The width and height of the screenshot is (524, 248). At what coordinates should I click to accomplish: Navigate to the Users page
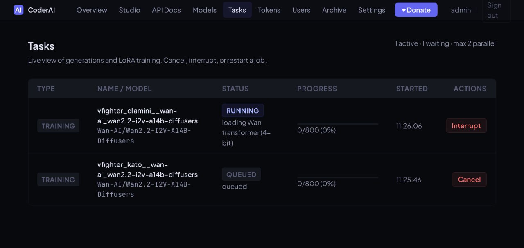[x=301, y=10]
